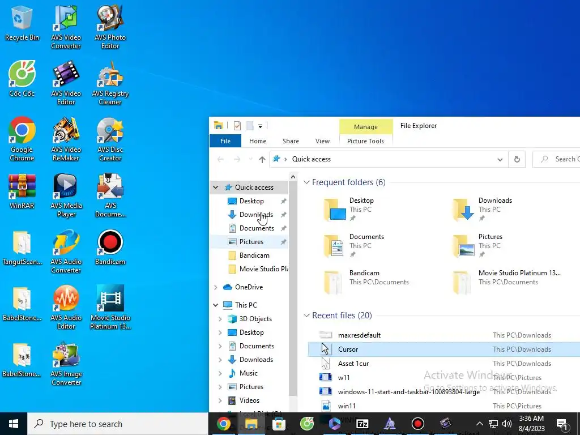Expand the OneDrive tree node

coord(216,287)
